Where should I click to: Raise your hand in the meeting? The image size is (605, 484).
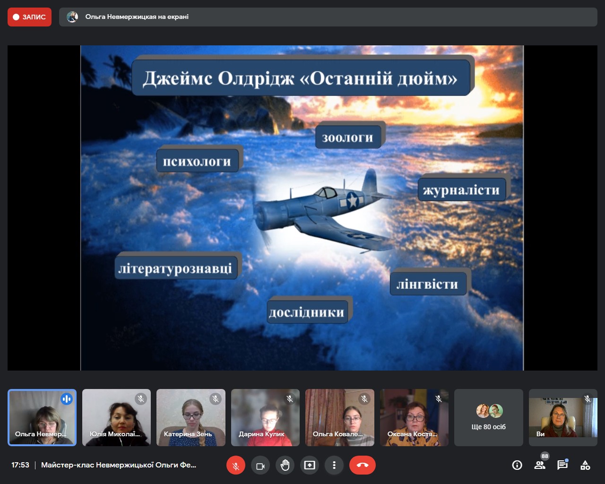tap(285, 466)
